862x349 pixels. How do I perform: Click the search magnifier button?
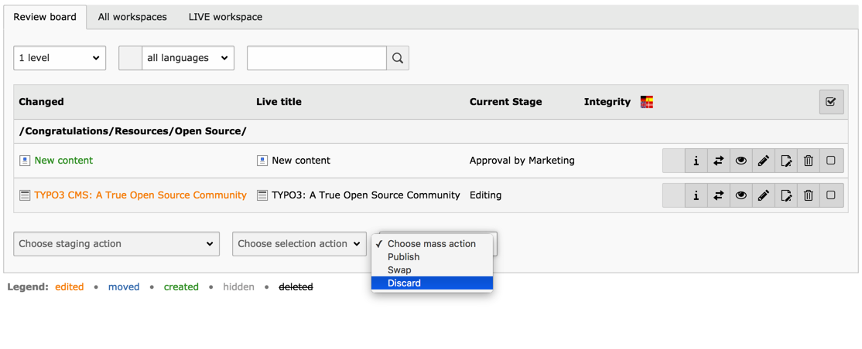pyautogui.click(x=398, y=58)
